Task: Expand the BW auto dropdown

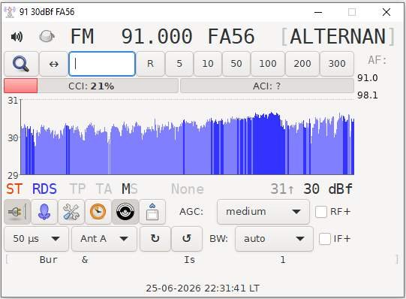Action: [274, 239]
